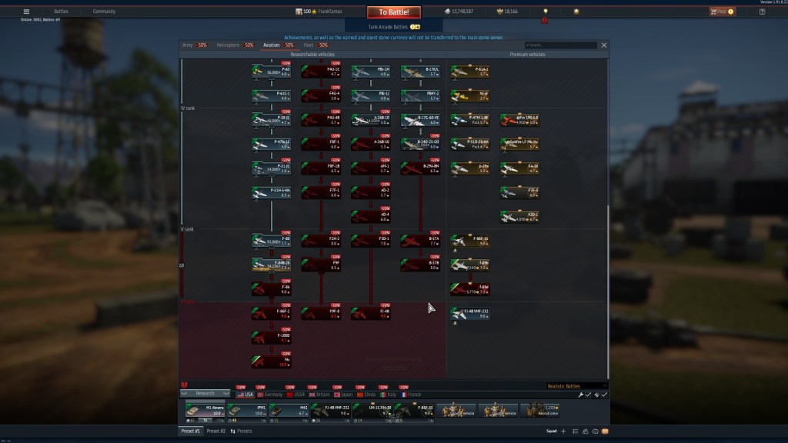Open the mail envelope icon

point(605,431)
